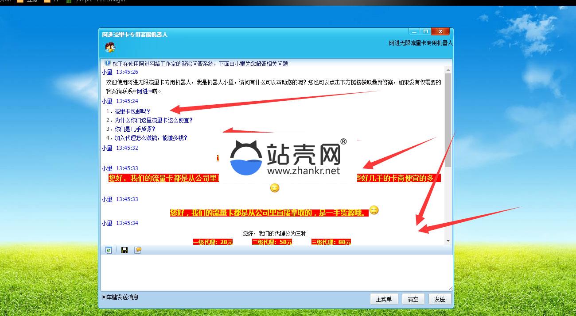Click the smiley emoji after 一手货源哦
Viewport: 576px width, 316px height.
click(x=374, y=210)
